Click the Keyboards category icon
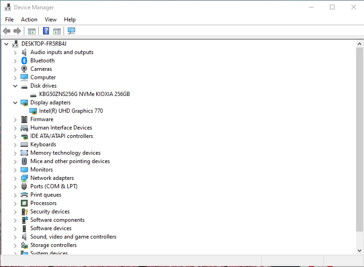 pos(24,144)
